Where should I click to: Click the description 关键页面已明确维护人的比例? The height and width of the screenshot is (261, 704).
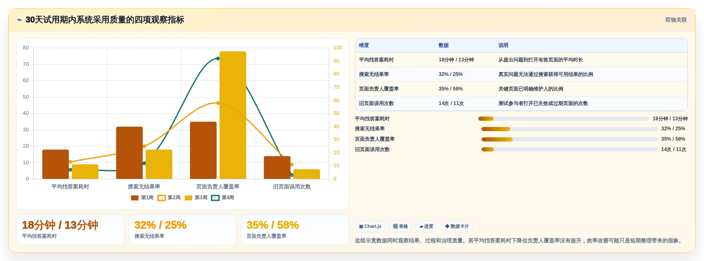pos(531,89)
